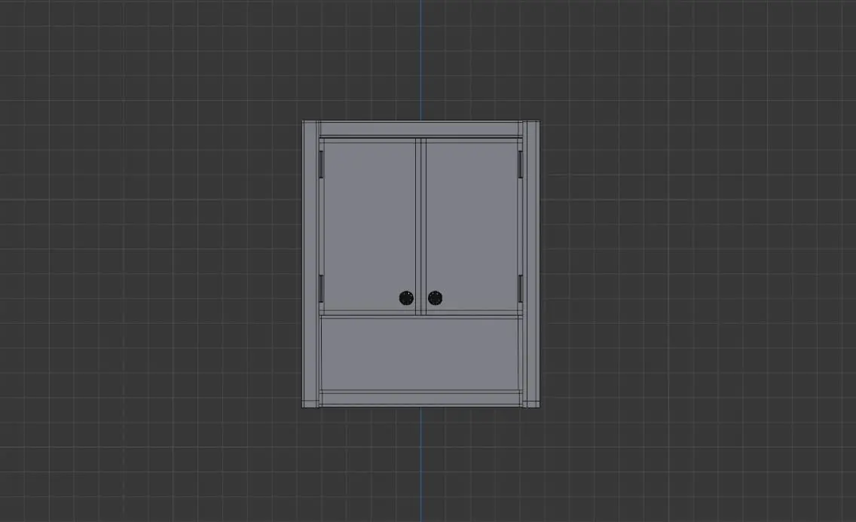Select the cabinet's top rail board

[420, 129]
